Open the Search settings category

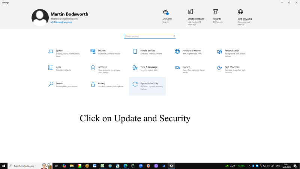coord(59,84)
